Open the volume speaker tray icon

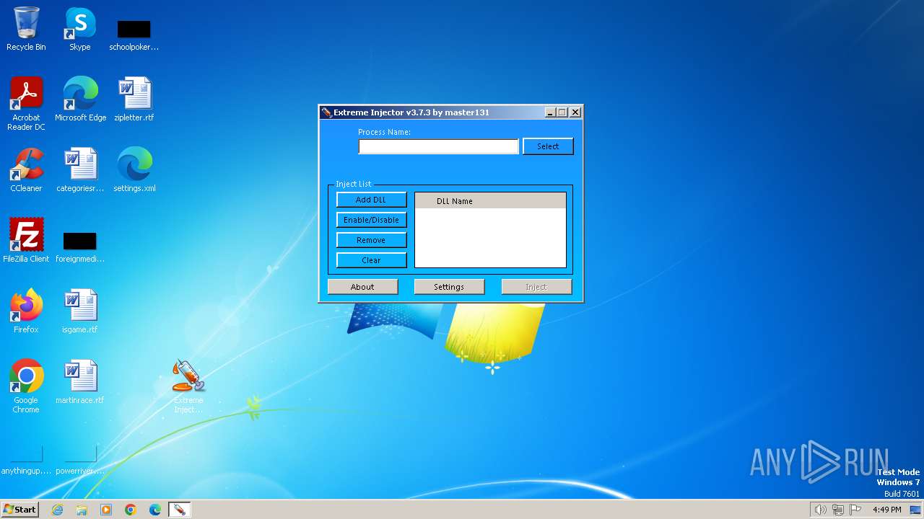tap(820, 510)
